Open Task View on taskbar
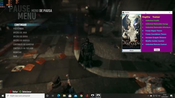The width and height of the screenshot is (175, 98). [53, 96]
